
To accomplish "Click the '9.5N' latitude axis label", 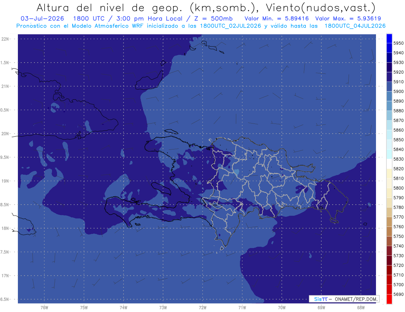I will (x=5, y=158).
